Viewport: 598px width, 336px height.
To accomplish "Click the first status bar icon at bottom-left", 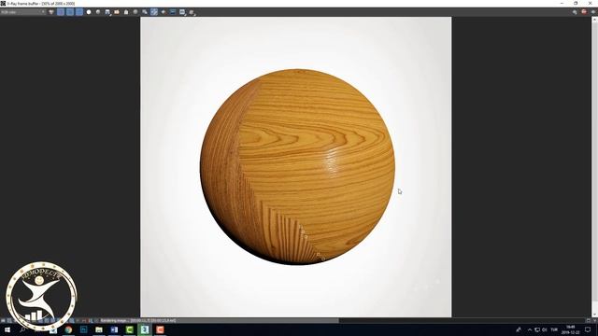I will (3, 321).
